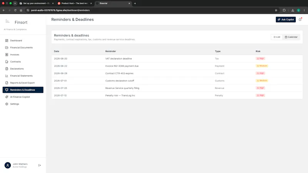Click the browser address bar URL
The image size is (308, 173).
(x=60, y=10)
